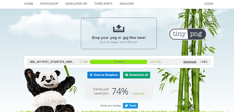Click the LOGIN link
234x112 pixels.
tap(208, 4)
